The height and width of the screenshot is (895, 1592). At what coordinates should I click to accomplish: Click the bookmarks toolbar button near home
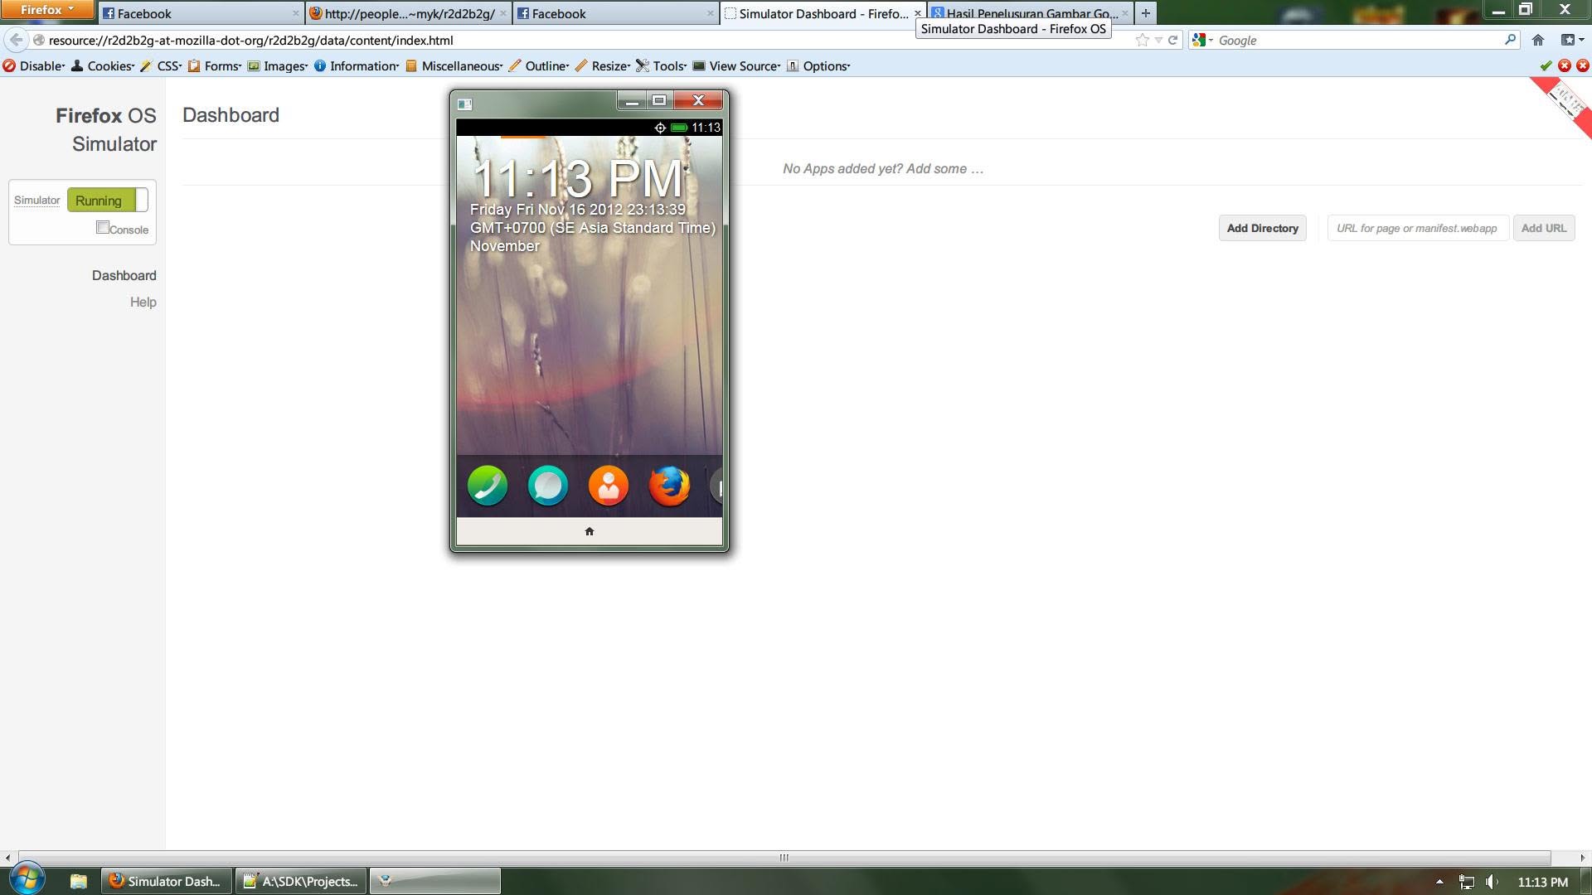[1571, 40]
